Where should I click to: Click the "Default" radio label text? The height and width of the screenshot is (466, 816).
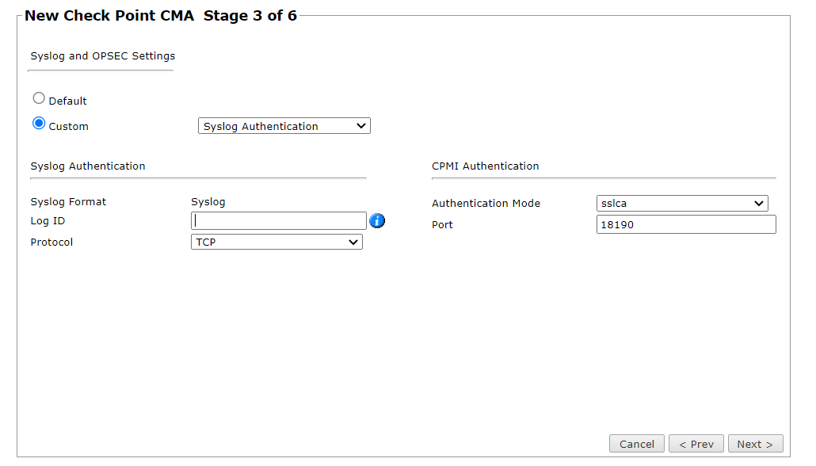pyautogui.click(x=68, y=101)
